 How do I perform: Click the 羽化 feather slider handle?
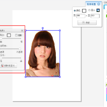pyautogui.click(x=1, y=58)
